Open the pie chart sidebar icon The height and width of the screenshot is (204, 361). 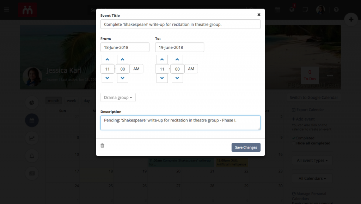pyautogui.click(x=32, y=103)
